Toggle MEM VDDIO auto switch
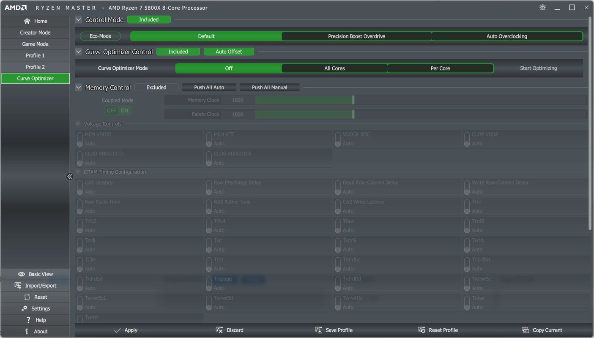Viewport: 594px width, 338px height. click(80, 139)
